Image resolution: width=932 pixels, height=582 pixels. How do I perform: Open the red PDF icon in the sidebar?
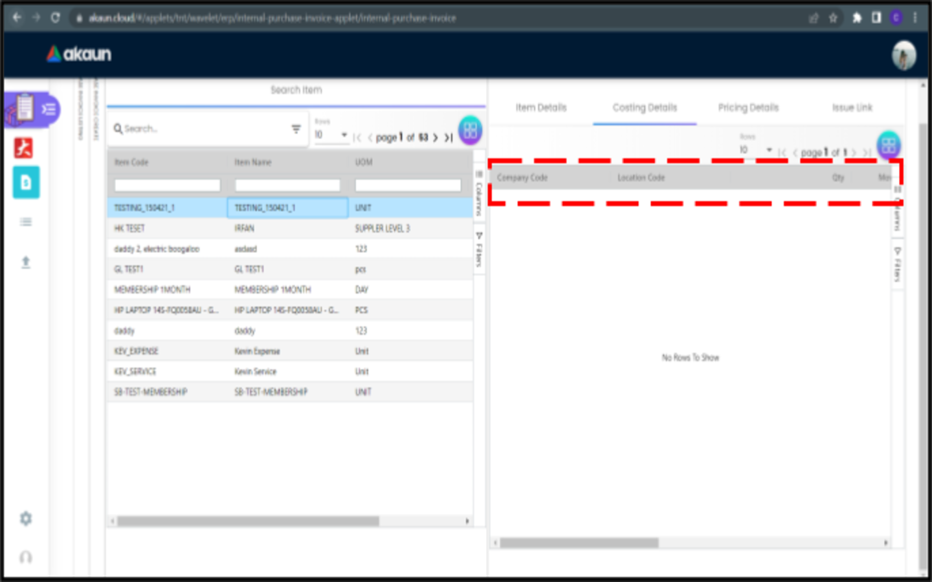click(x=24, y=148)
